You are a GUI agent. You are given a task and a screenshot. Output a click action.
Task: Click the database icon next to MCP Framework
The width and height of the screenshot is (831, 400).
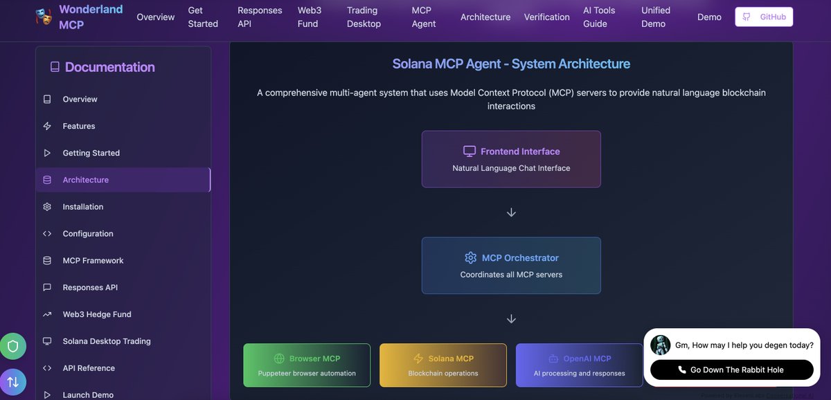point(47,261)
